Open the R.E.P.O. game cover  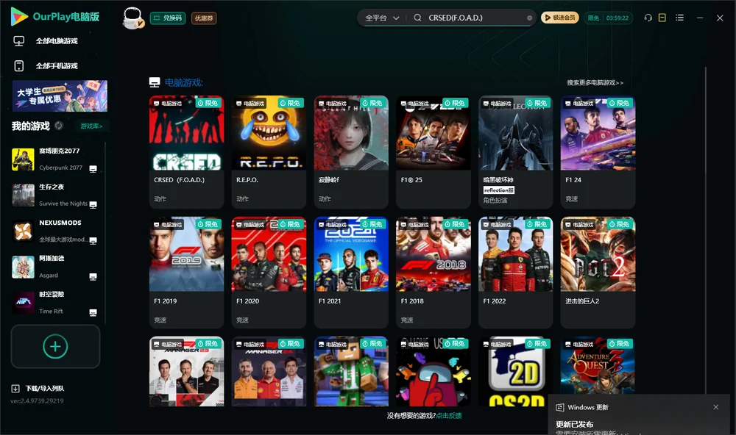(269, 133)
